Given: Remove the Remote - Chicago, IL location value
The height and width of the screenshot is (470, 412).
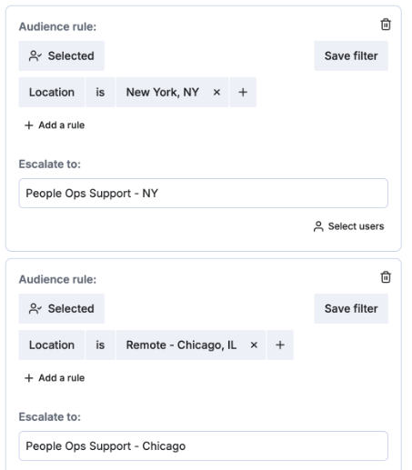Looking at the screenshot, I should point(254,345).
